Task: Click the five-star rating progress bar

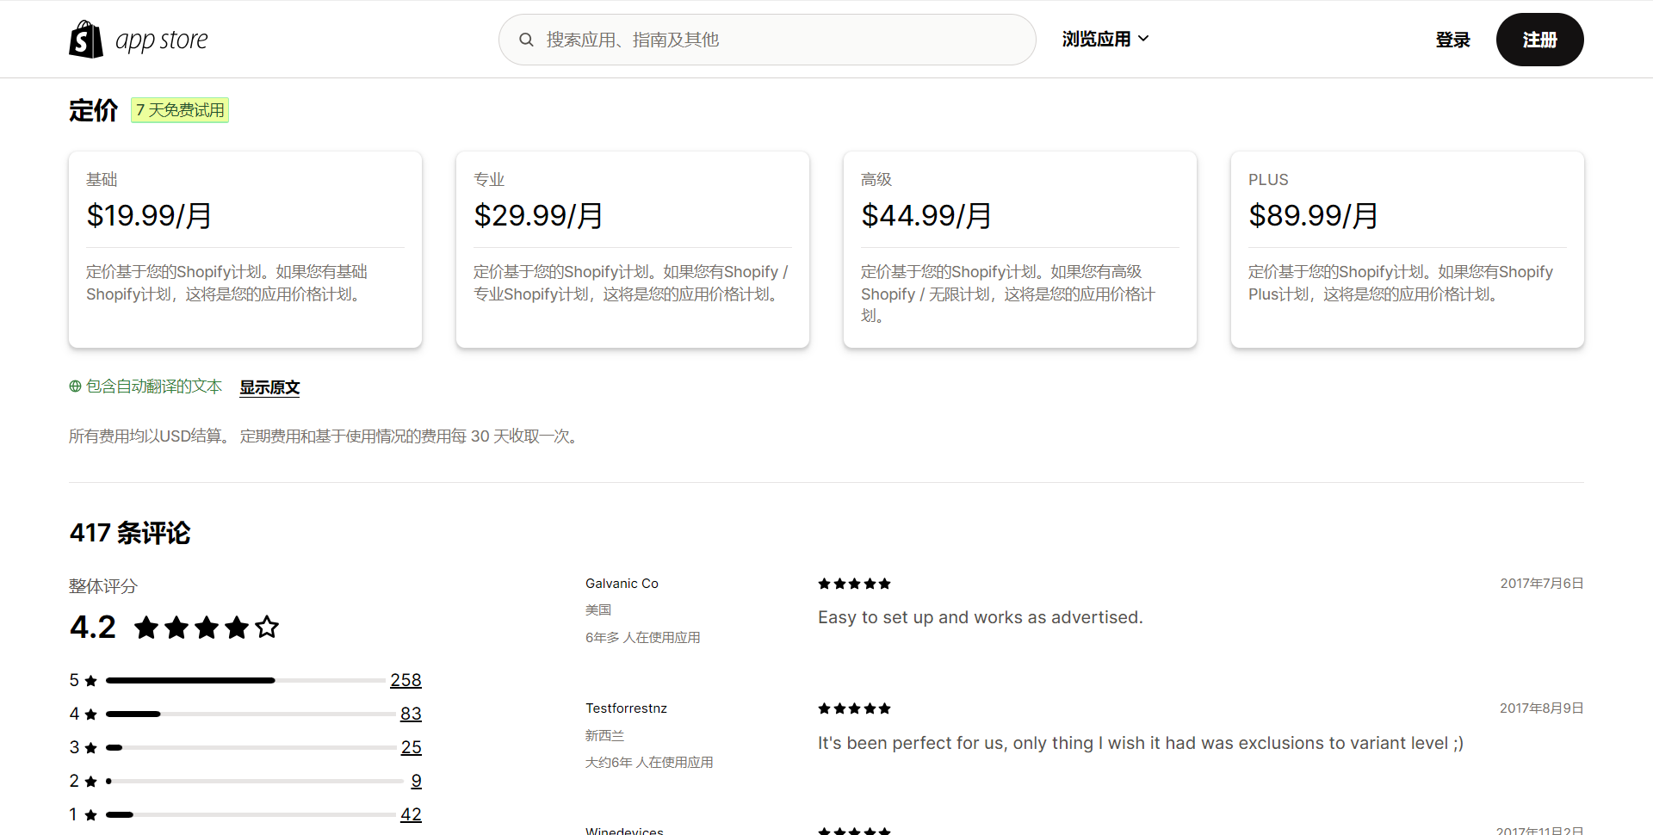Action: click(x=245, y=681)
